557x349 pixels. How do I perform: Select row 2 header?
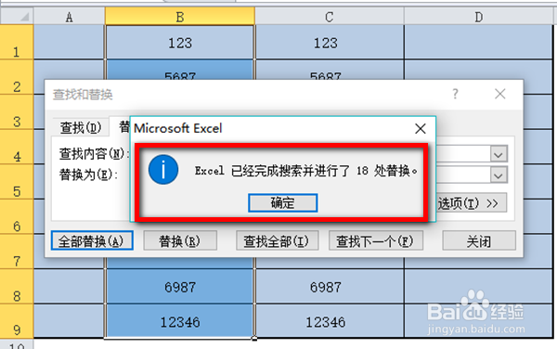click(17, 77)
